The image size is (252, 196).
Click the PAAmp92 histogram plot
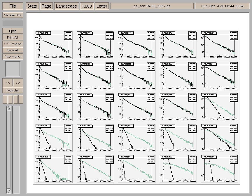point(137,138)
